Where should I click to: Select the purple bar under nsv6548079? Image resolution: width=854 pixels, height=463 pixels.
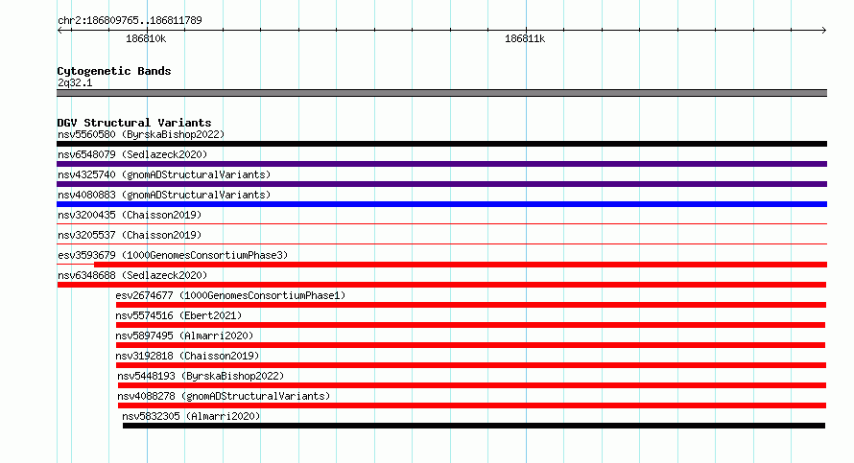click(441, 164)
